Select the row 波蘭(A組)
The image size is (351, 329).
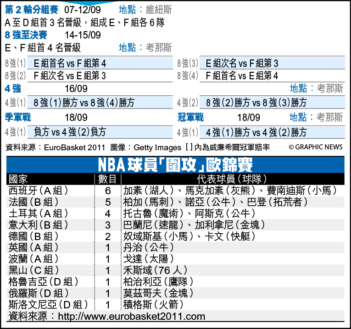(175, 259)
